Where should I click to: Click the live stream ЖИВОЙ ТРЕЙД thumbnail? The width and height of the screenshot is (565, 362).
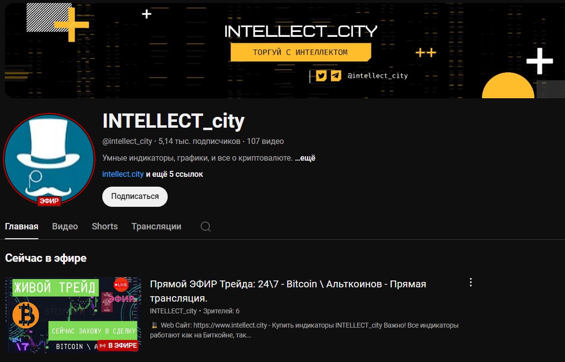[73, 315]
